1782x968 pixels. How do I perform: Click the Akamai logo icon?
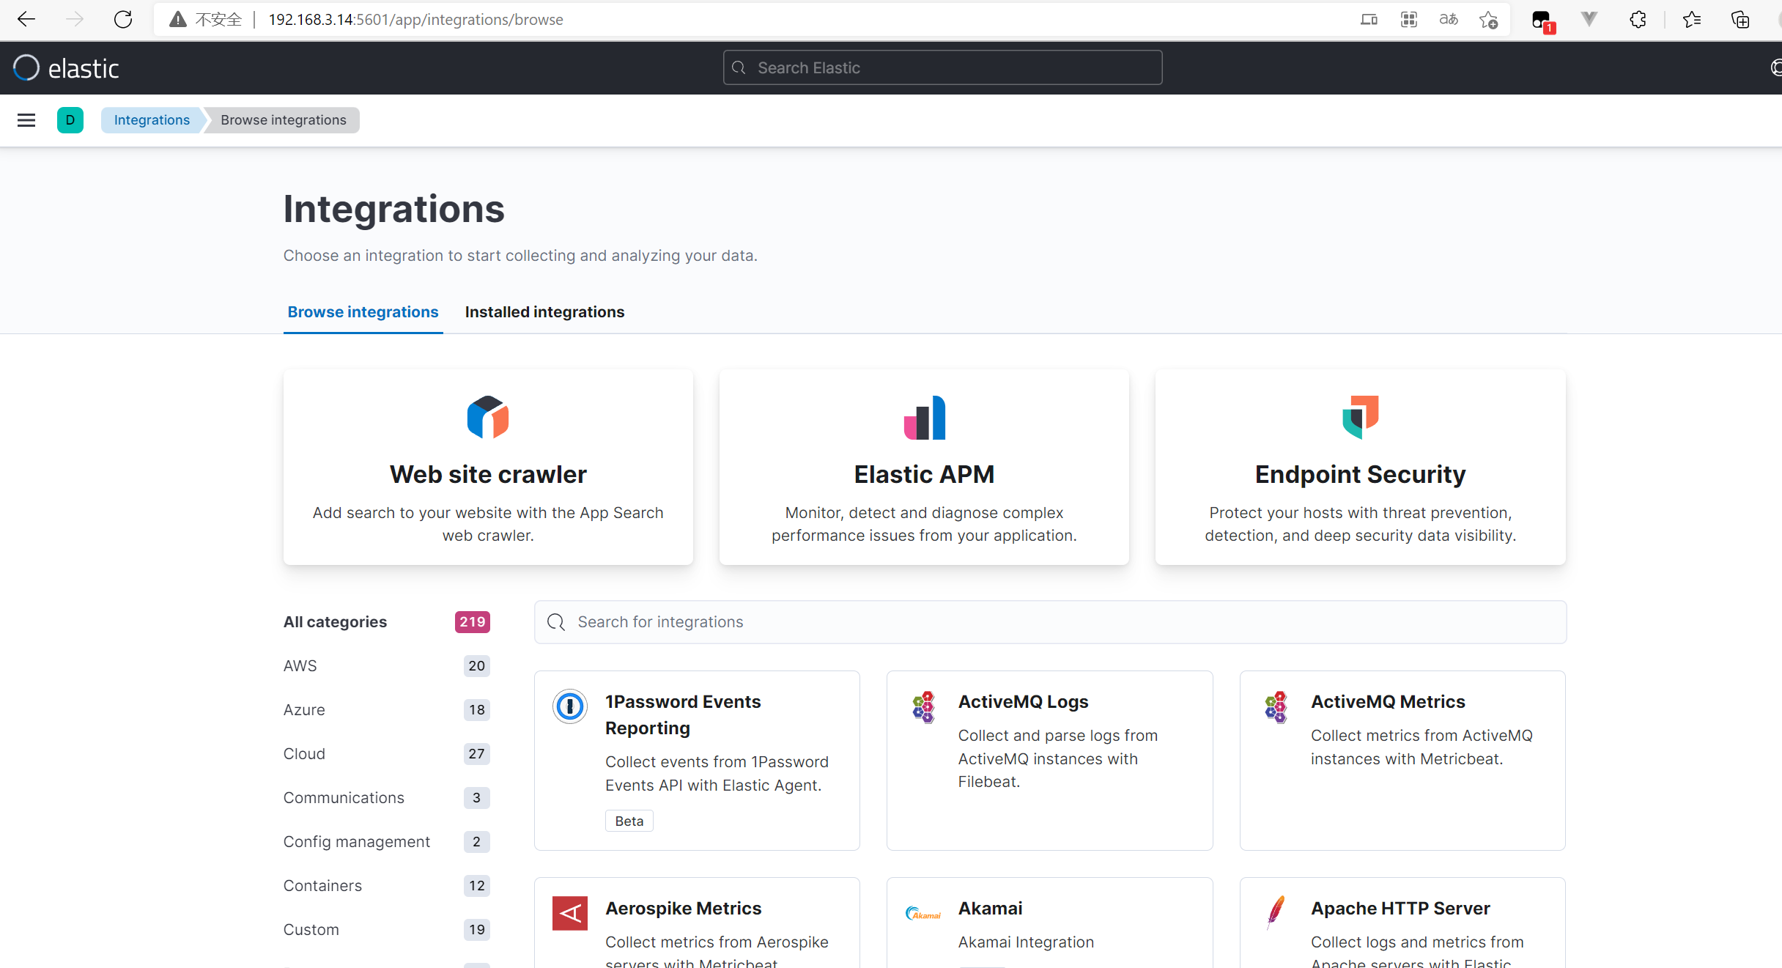coord(923,913)
